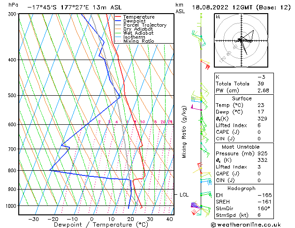Screen dimensions: 295x228
Task: Click the SREH value -161
Action: [x=265, y=202]
